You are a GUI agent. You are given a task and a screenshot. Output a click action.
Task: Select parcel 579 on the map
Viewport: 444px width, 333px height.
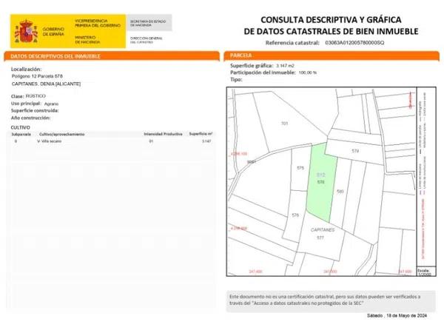[x=355, y=151]
